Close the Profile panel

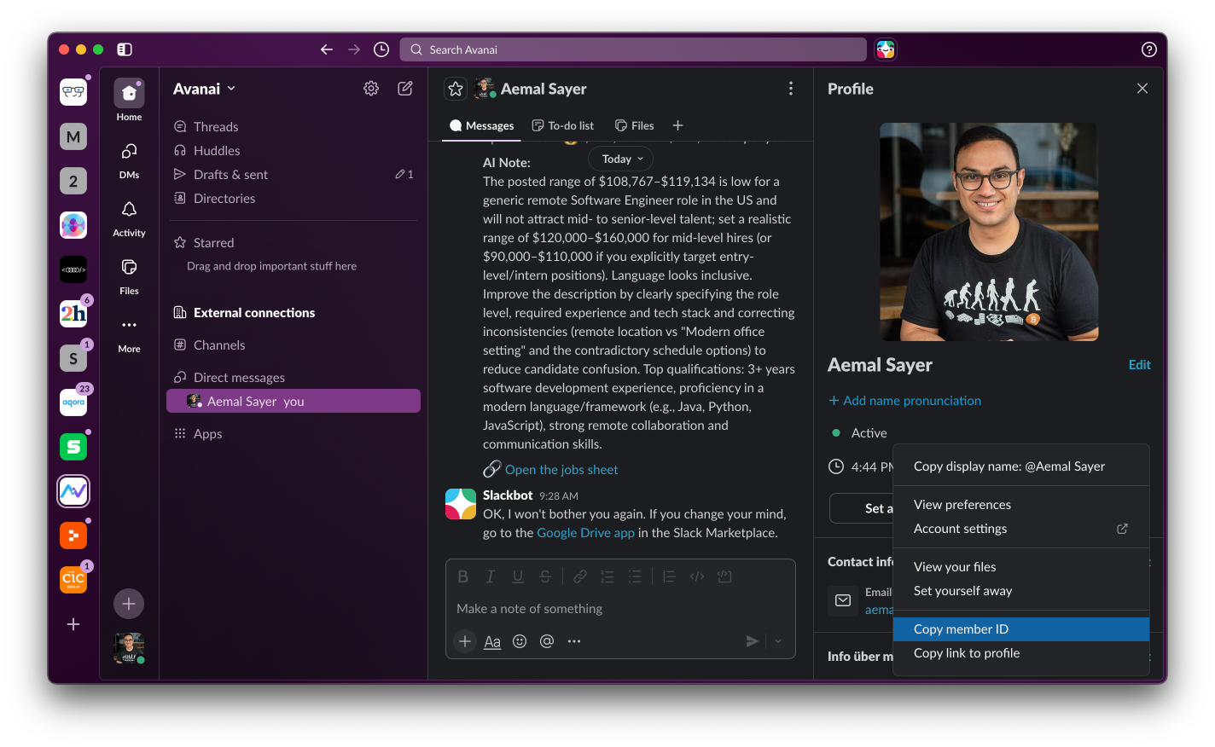coord(1142,89)
